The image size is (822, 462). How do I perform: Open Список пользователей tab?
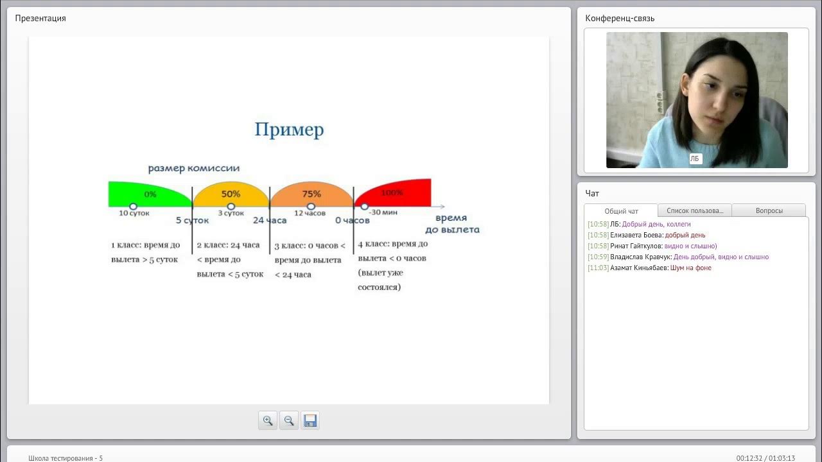point(695,210)
